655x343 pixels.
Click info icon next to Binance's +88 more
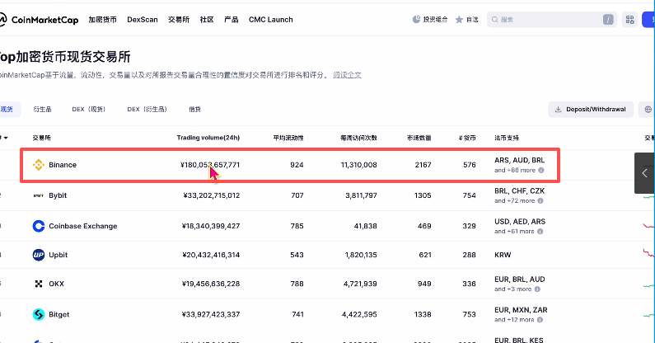coord(541,171)
